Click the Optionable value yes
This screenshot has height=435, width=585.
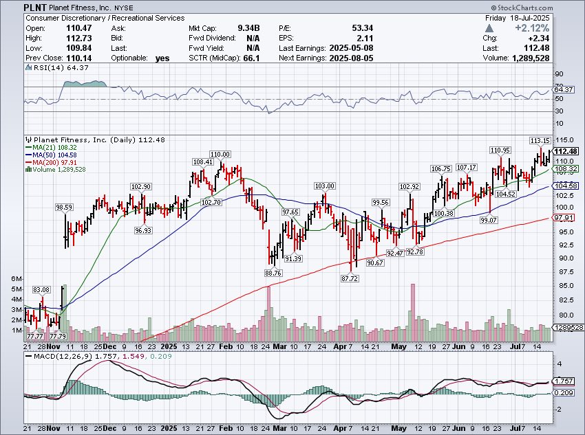pos(162,58)
